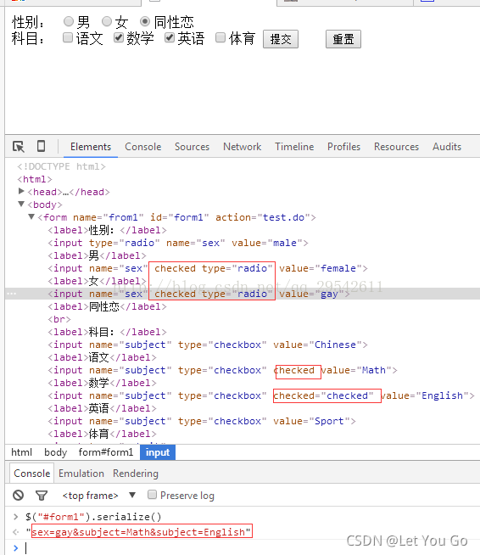Open the console filter funnel icon
The image size is (480, 555).
tap(42, 496)
